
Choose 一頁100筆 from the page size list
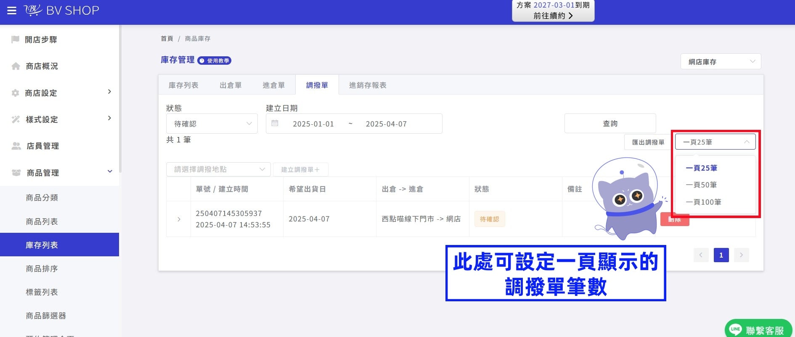pos(715,202)
